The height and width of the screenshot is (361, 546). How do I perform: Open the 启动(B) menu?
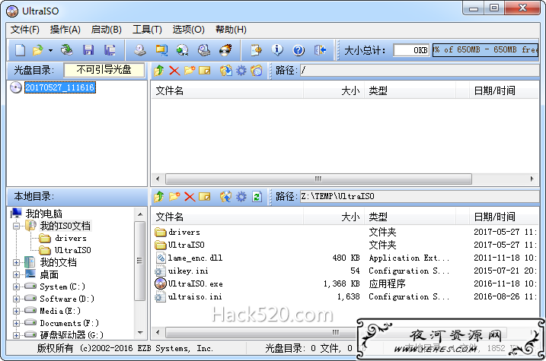coord(106,30)
